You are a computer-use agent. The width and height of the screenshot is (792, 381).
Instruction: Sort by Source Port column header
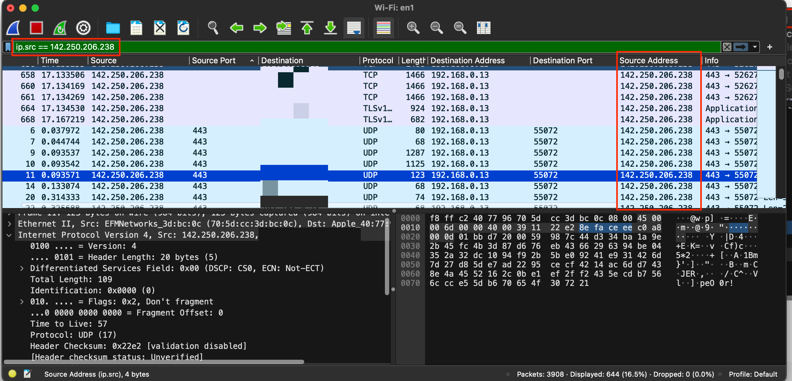tap(214, 61)
